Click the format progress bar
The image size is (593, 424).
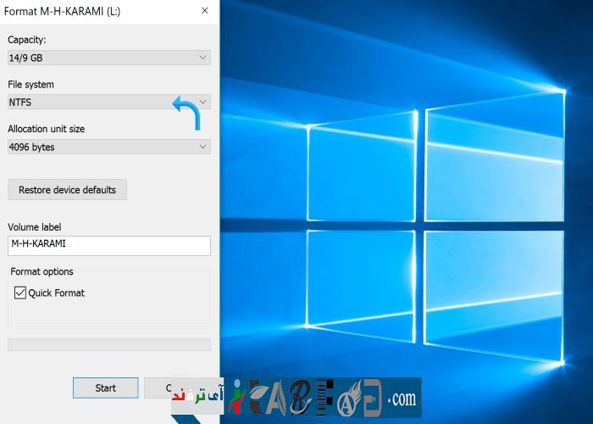(x=108, y=344)
